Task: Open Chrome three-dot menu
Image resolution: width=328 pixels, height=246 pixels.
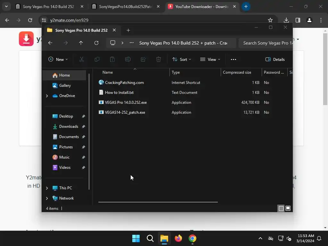Action: (321, 20)
